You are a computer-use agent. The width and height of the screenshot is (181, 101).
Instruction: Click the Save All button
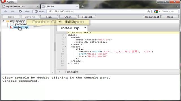[30, 17]
